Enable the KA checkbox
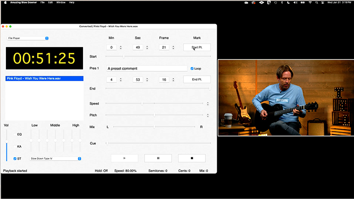This screenshot has width=354, height=199. click(x=15, y=146)
